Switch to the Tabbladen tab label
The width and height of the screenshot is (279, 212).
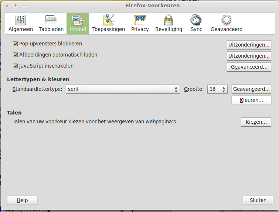[51, 29]
